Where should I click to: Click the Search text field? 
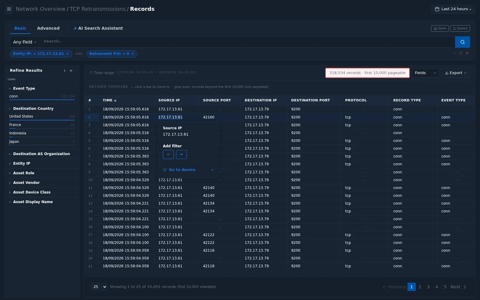click(x=247, y=42)
